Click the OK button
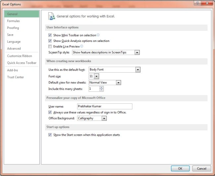This screenshot has height=176, width=215. 180,168
